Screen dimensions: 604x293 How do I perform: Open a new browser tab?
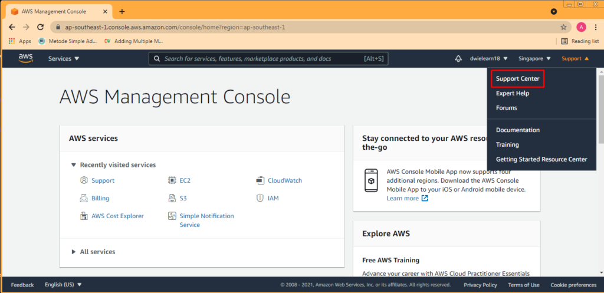coord(122,12)
